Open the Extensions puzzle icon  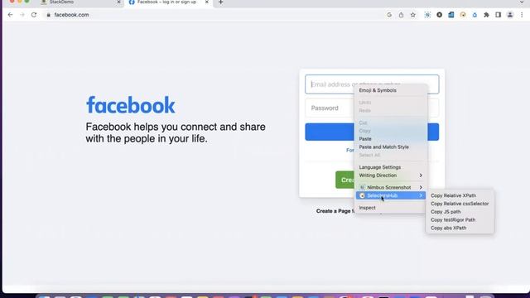[486, 15]
